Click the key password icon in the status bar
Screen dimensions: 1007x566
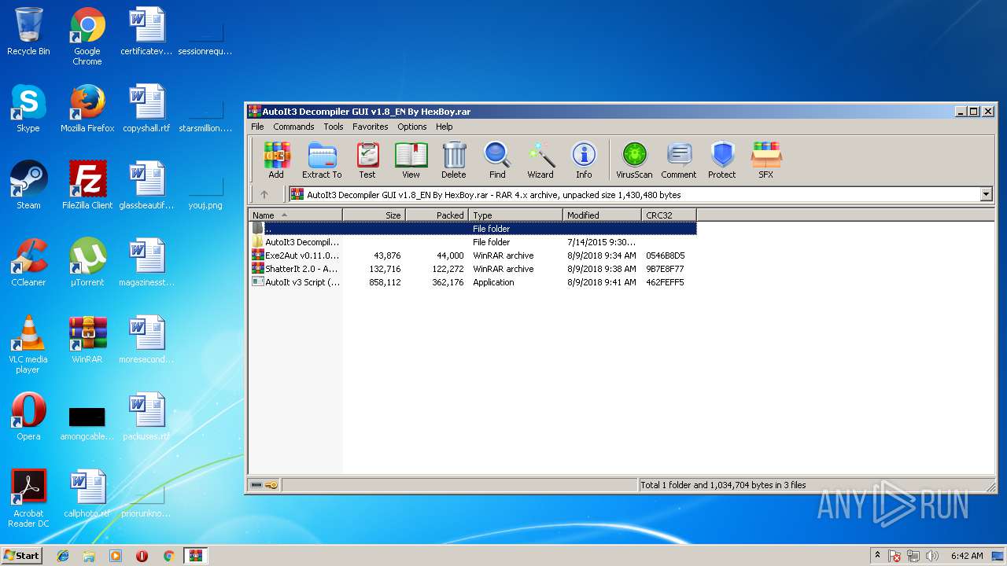click(x=271, y=485)
